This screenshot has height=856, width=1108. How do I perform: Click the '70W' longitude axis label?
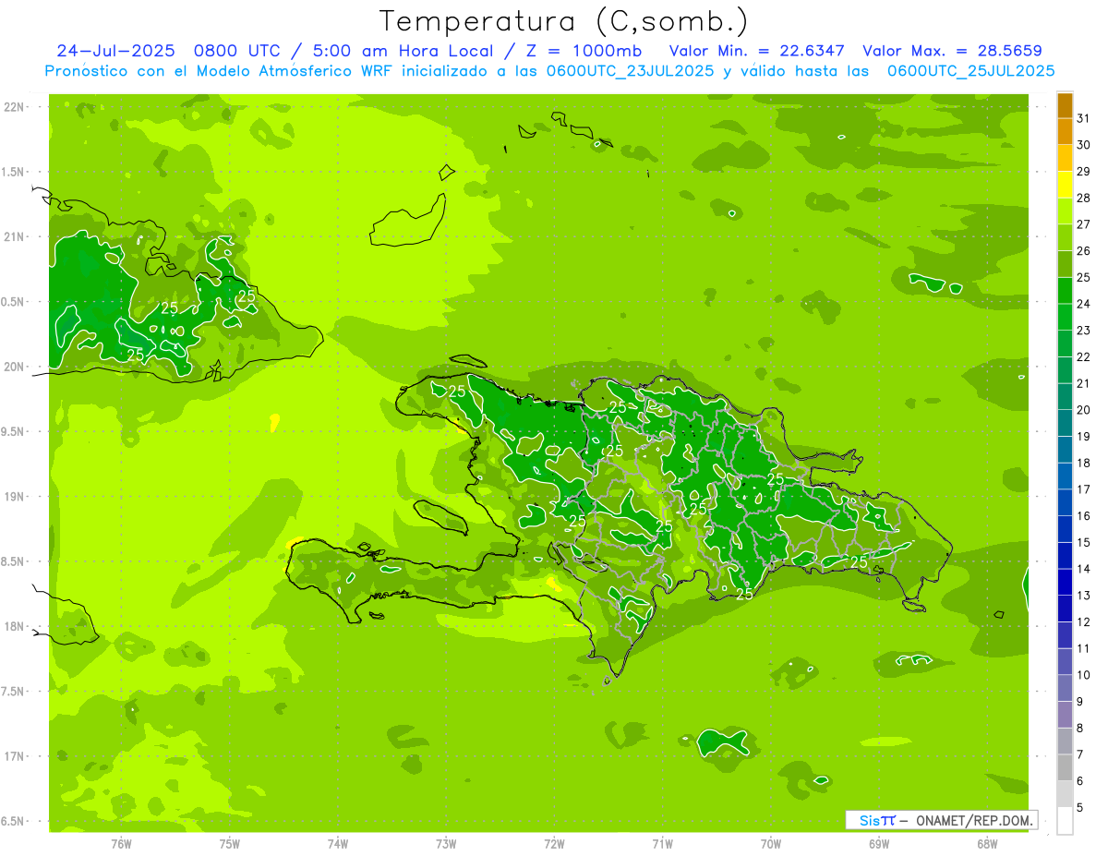(771, 844)
